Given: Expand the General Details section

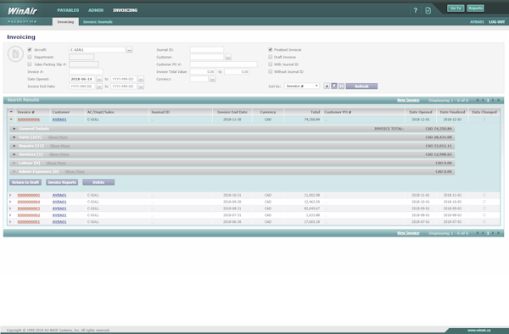Looking at the screenshot, I should (14, 129).
